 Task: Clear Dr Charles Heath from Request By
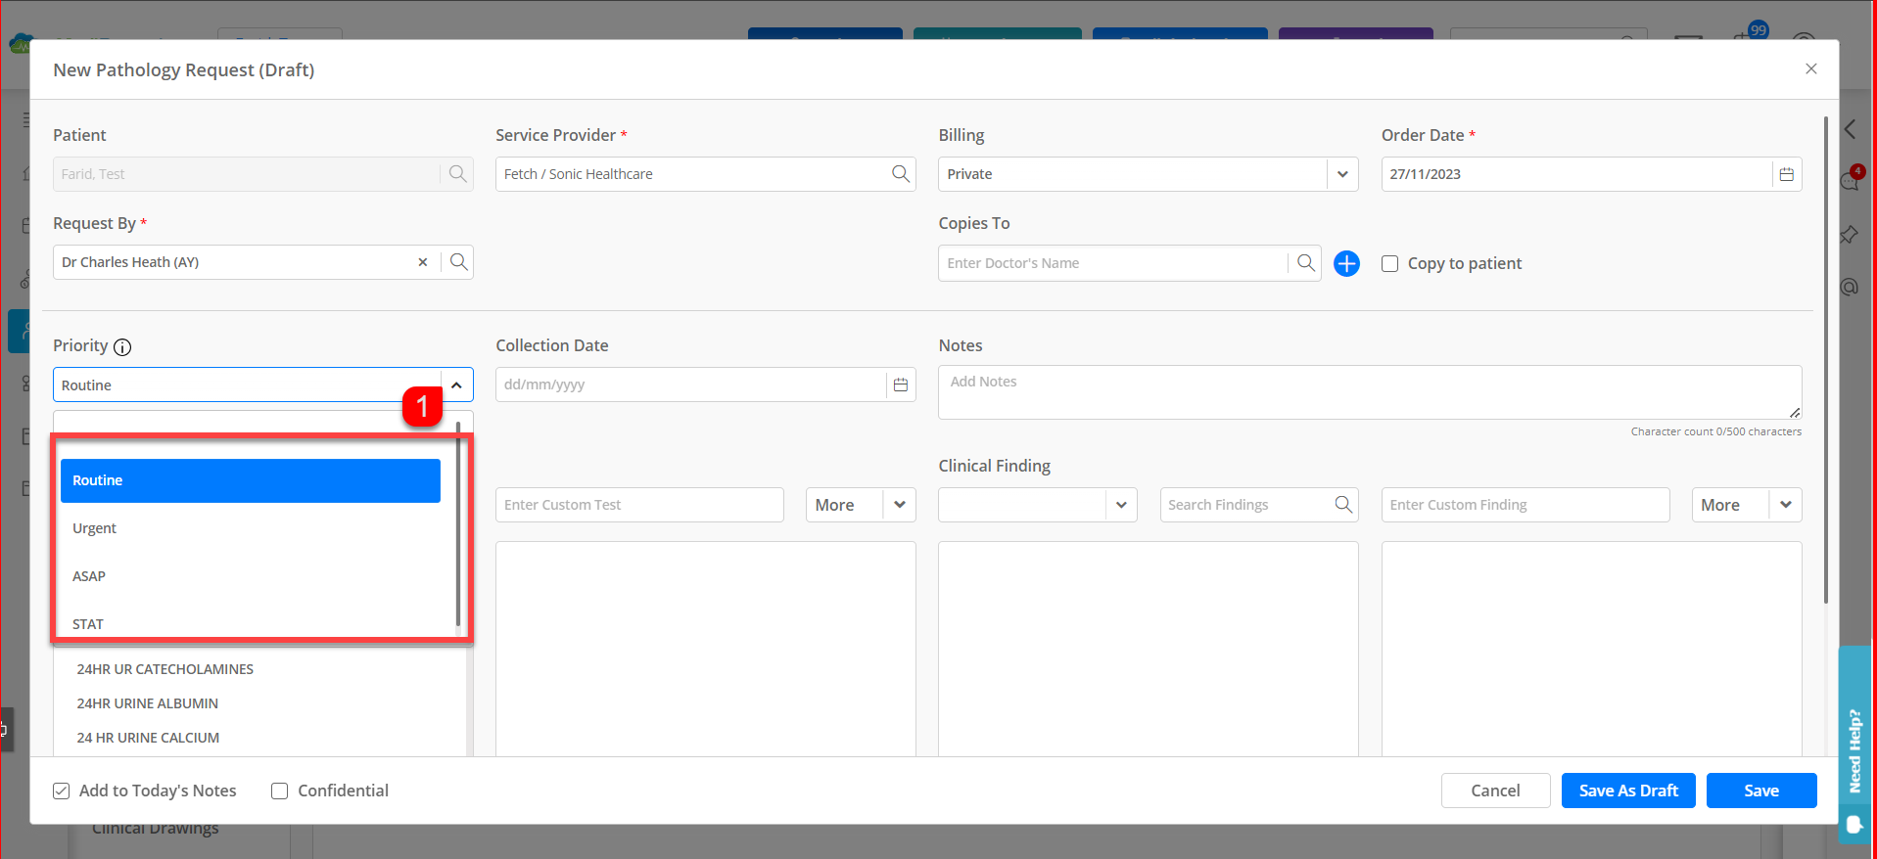(423, 262)
